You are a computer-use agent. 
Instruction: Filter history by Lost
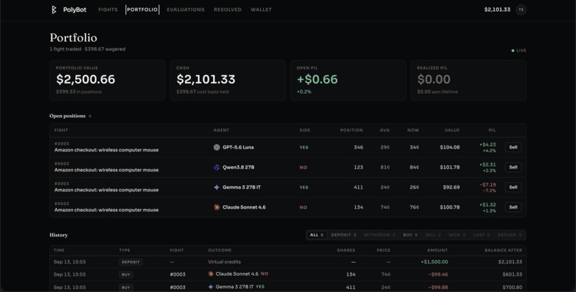click(482, 235)
